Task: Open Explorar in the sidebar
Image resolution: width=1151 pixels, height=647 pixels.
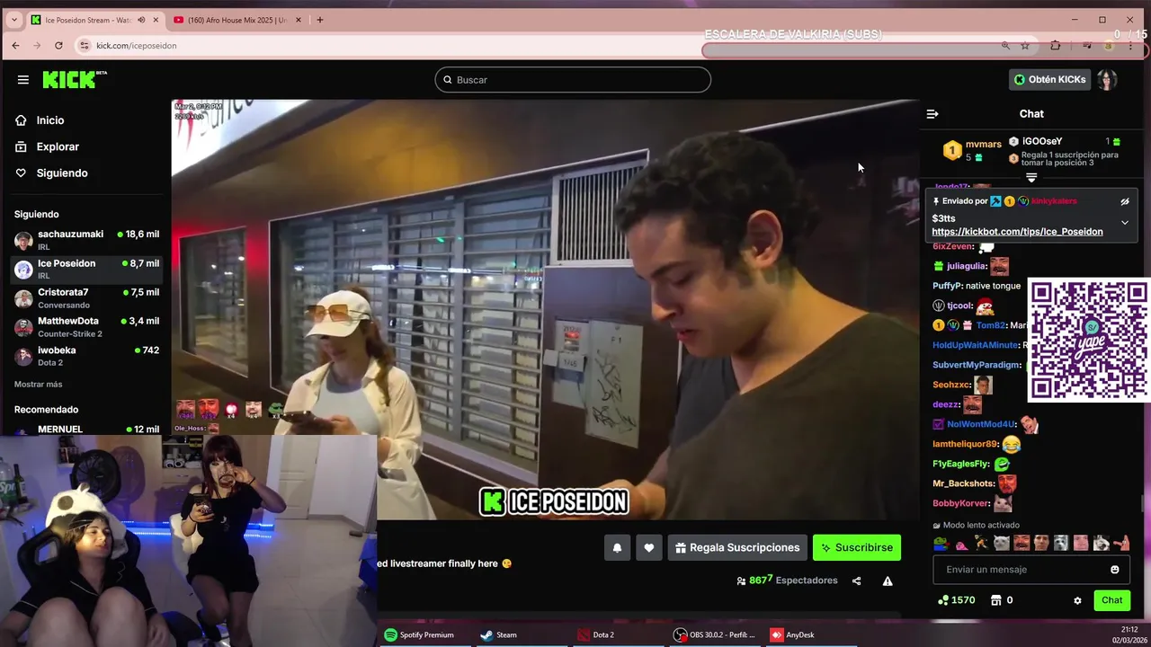Action: tap(48, 146)
